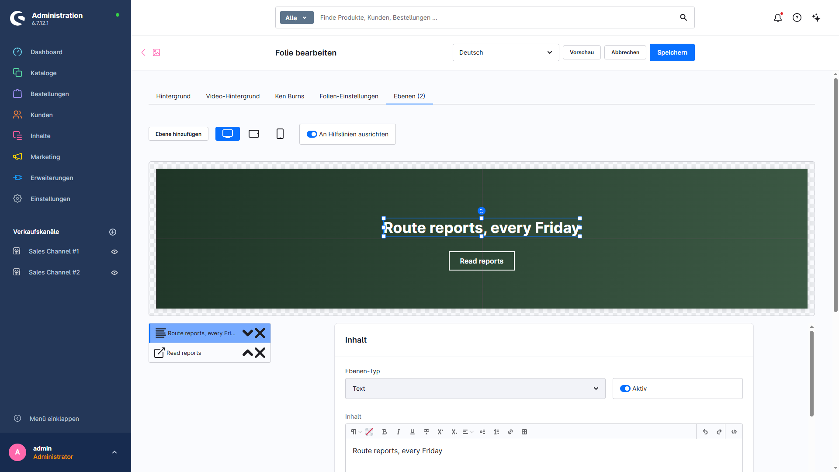This screenshot has height=472, width=839.
Task: Apply subscript formatting
Action: [454, 432]
